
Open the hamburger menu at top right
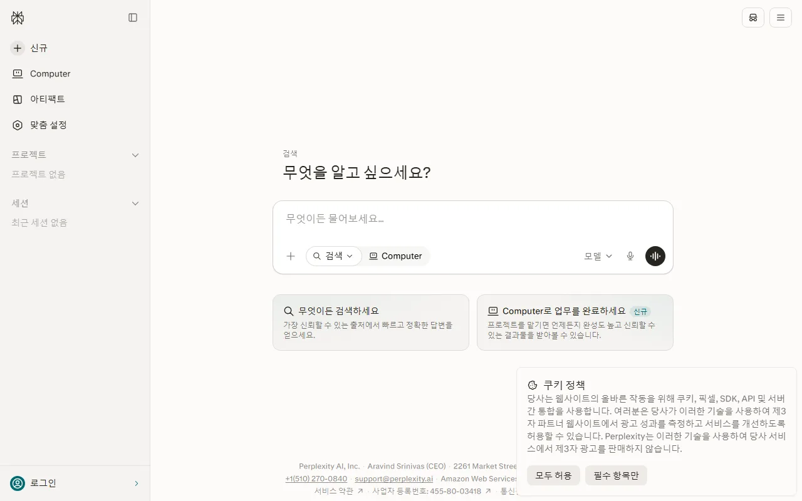pos(781,18)
